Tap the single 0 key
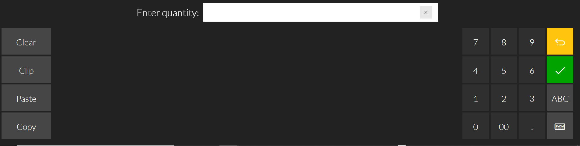The width and height of the screenshot is (580, 146). pyautogui.click(x=475, y=126)
